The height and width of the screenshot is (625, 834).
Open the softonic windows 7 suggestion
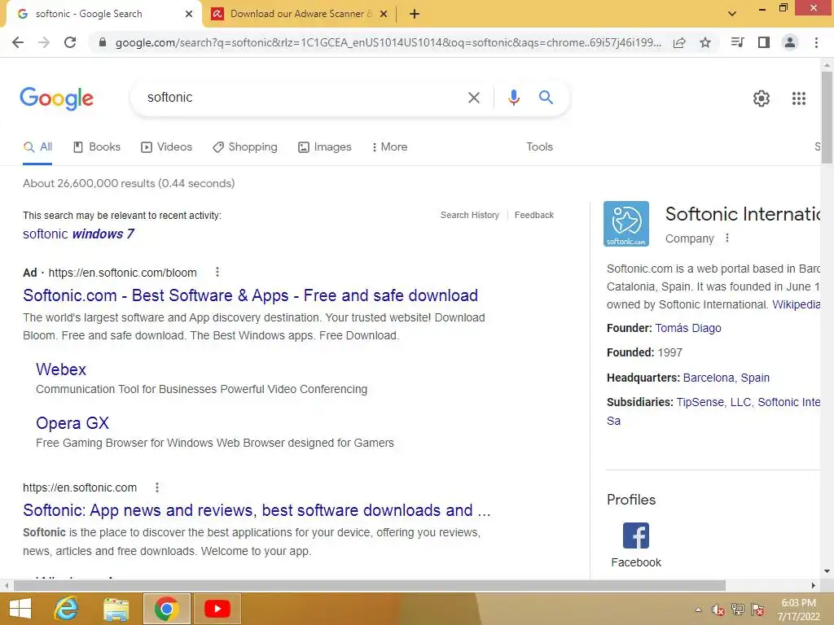(x=78, y=234)
